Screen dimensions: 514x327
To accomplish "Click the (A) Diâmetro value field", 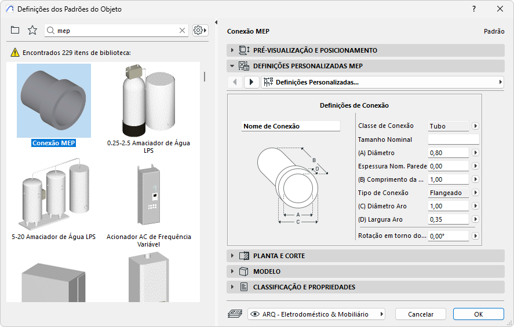I will click(x=448, y=153).
